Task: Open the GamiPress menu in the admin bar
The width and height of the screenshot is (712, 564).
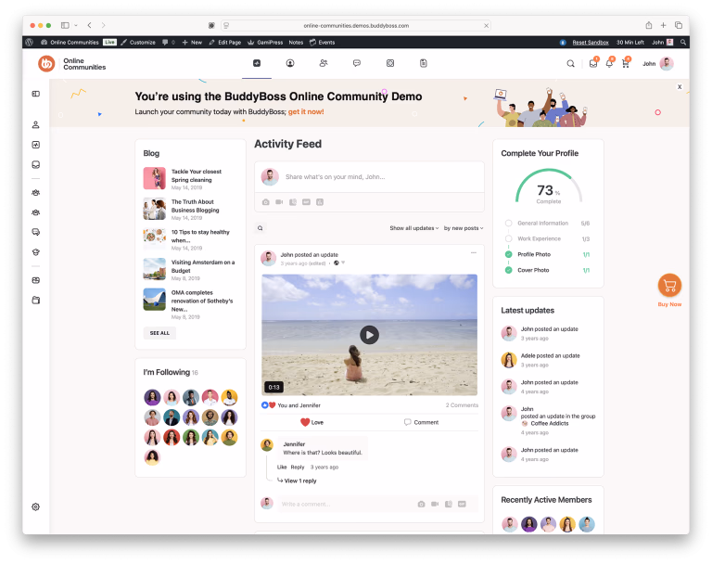Action: pyautogui.click(x=265, y=42)
